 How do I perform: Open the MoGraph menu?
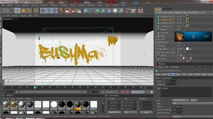coord(81,5)
